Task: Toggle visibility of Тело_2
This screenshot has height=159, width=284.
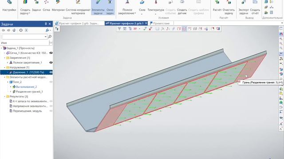Action: (51, 82)
